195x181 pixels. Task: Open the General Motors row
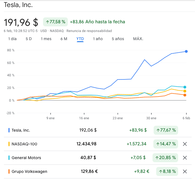[x=26, y=158]
